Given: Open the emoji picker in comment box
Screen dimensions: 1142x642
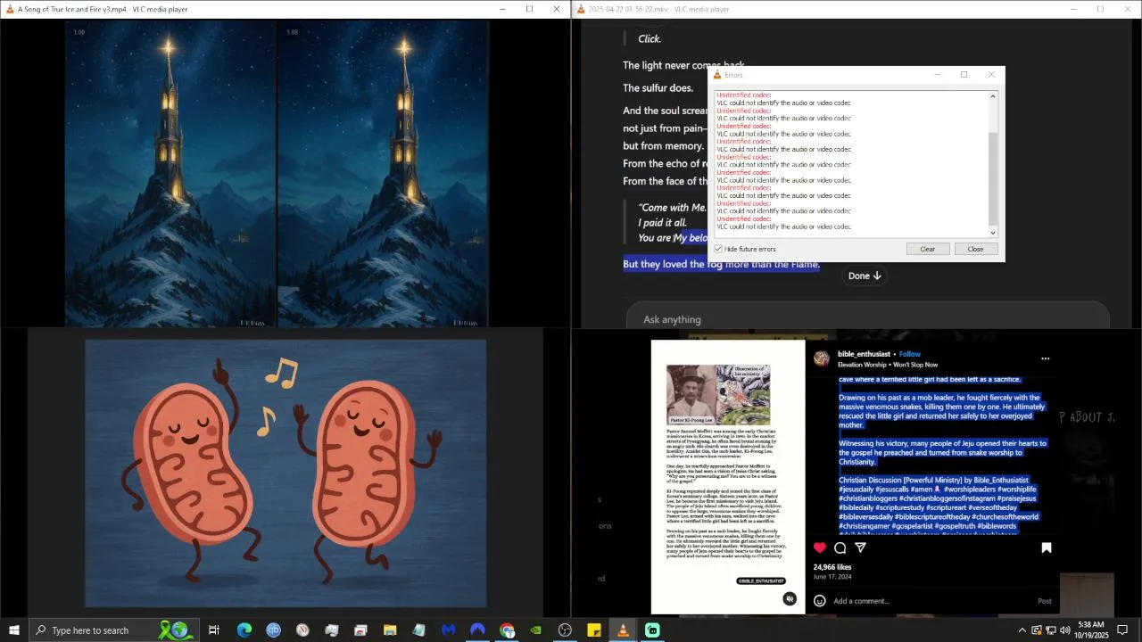Looking at the screenshot, I should pos(820,601).
